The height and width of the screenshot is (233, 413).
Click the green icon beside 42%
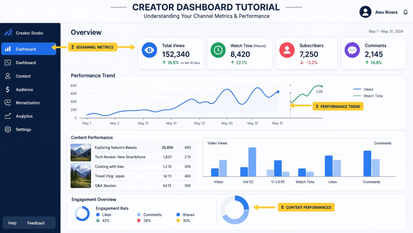point(98,221)
